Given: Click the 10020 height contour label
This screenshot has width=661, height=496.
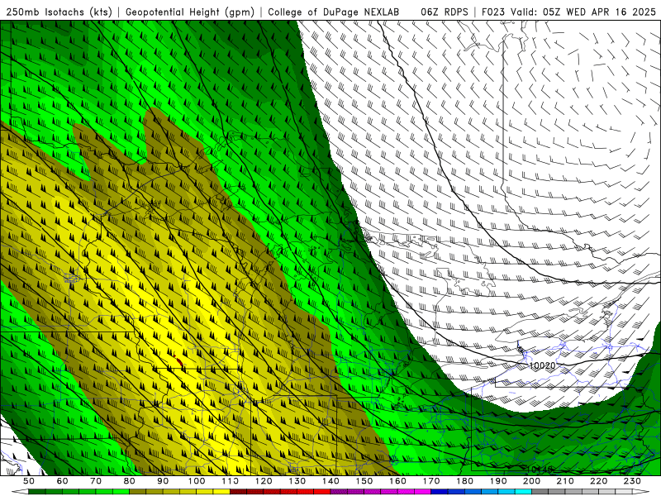Looking at the screenshot, I should 542,365.
